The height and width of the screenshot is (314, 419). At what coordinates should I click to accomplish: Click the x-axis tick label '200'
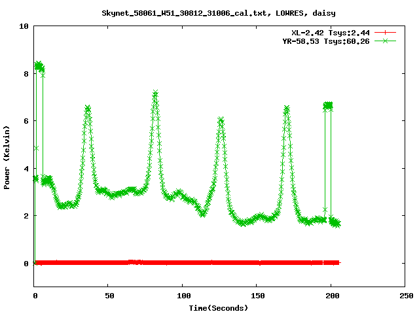point(333,296)
